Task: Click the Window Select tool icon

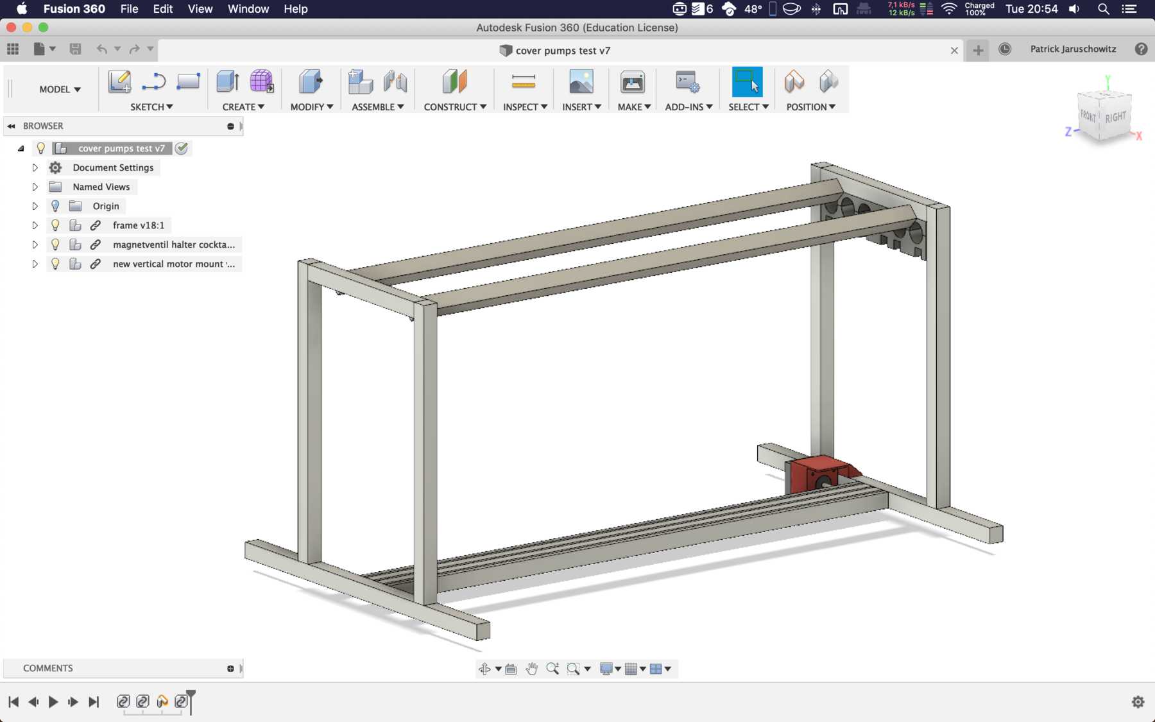Action: click(747, 82)
